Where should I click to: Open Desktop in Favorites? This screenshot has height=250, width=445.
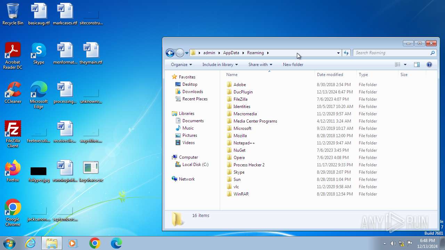coord(190,84)
